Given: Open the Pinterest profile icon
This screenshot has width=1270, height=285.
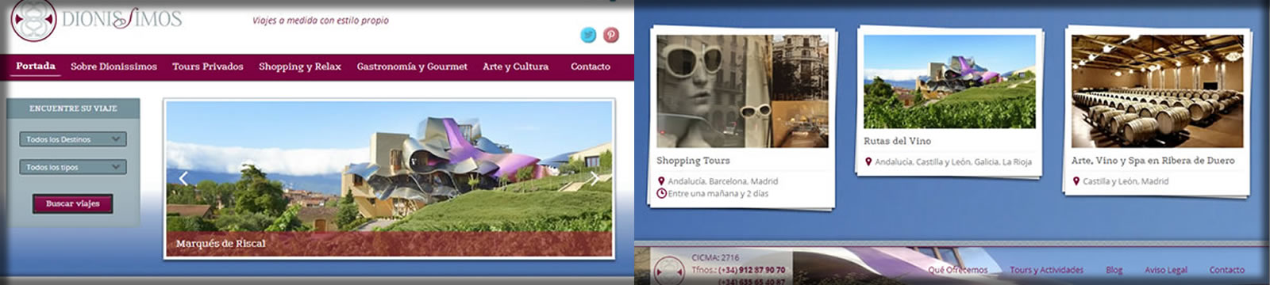Looking at the screenshot, I should [610, 35].
